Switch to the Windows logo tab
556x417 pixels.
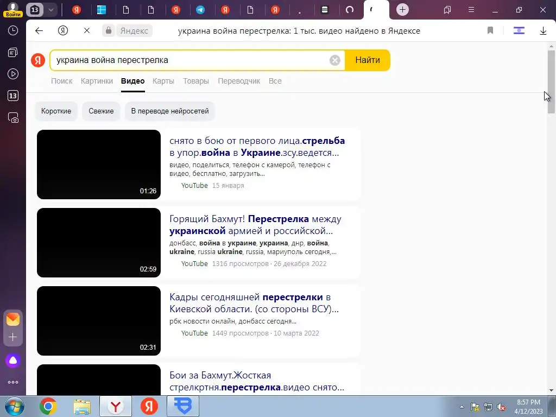click(102, 10)
